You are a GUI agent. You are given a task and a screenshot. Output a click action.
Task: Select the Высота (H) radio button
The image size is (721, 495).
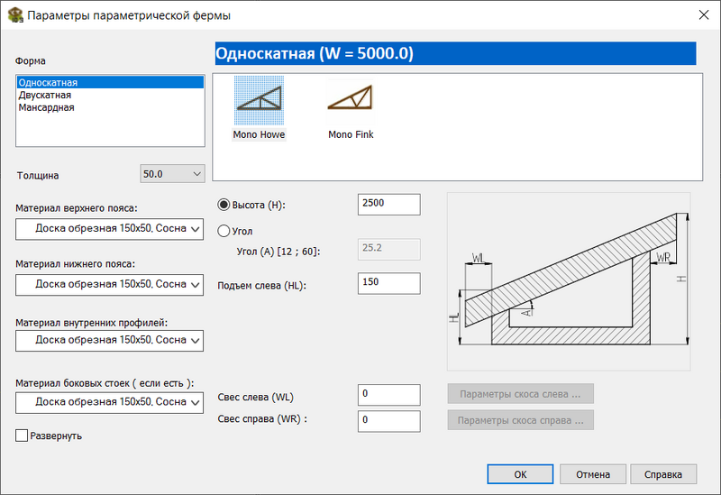click(224, 205)
